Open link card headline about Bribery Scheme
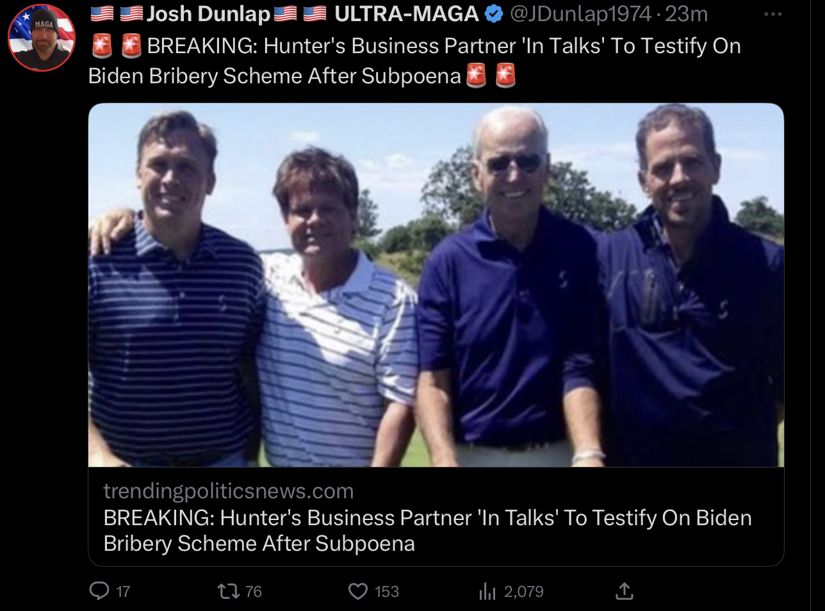This screenshot has height=611, width=825. (427, 530)
